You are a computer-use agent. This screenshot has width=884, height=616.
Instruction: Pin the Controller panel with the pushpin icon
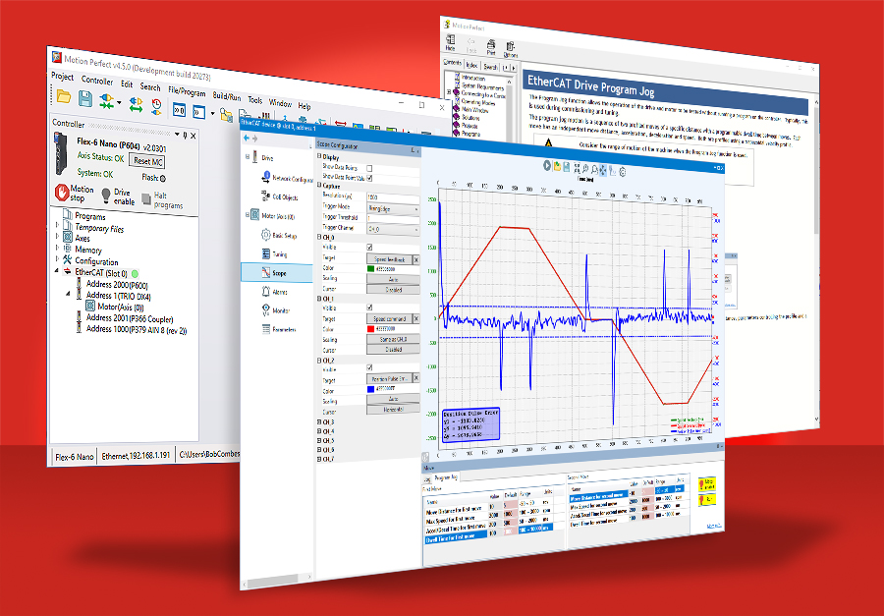click(x=185, y=135)
